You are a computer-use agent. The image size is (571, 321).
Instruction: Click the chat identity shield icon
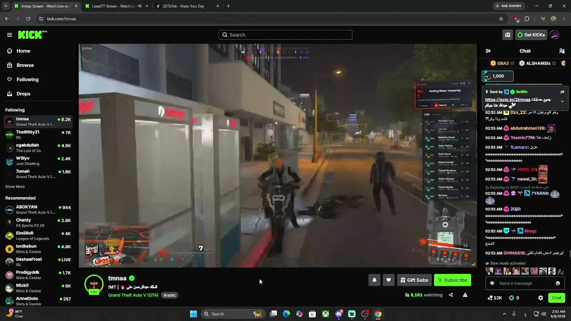pos(492,283)
